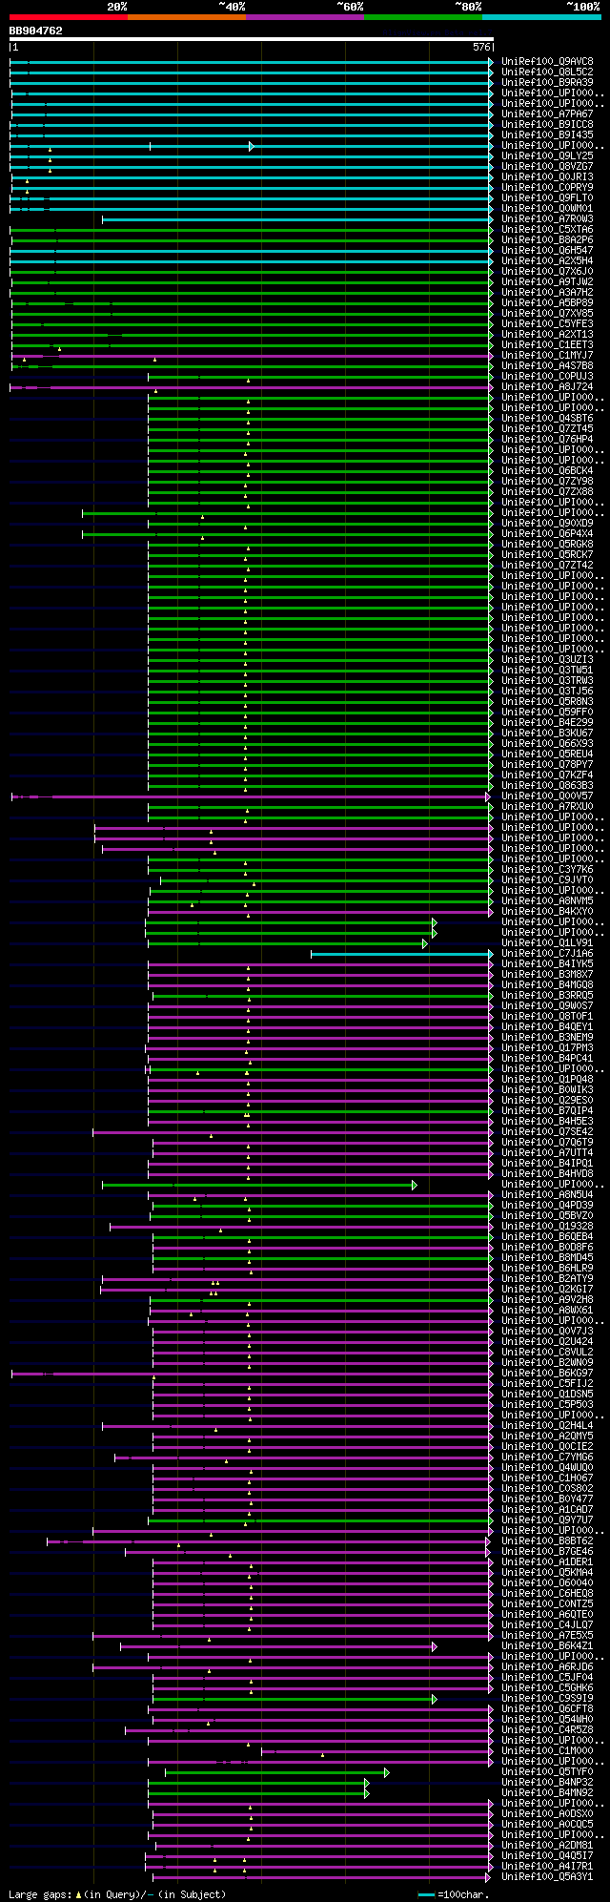Click label UniRef100_Q1LV91
The image size is (610, 1902).
pyautogui.click(x=547, y=942)
